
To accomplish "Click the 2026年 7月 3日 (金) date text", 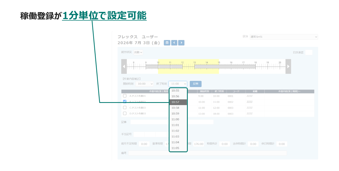I will coord(139,43).
